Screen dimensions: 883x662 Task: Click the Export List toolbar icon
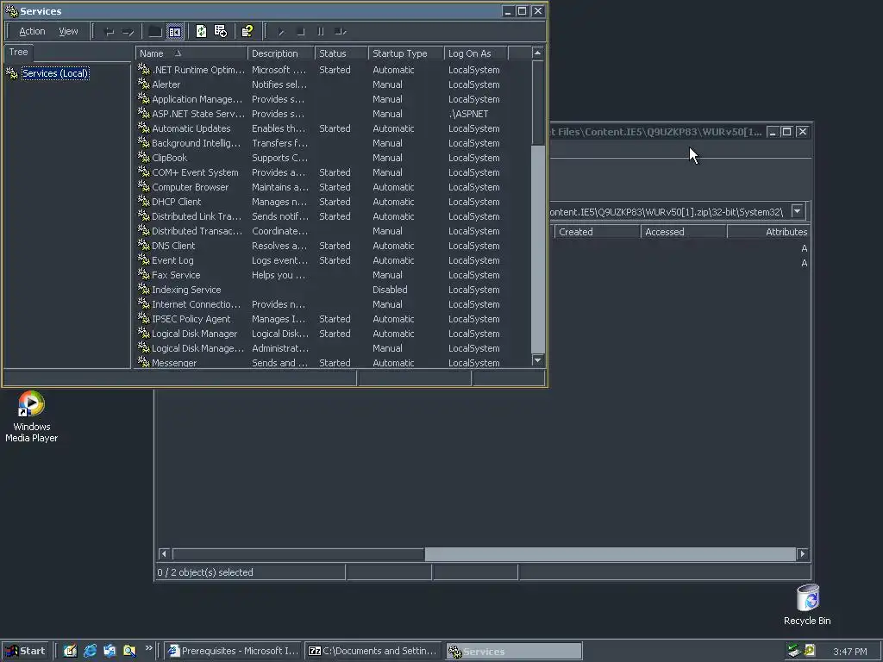pos(220,32)
